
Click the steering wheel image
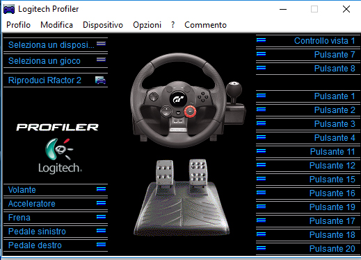(x=178, y=100)
